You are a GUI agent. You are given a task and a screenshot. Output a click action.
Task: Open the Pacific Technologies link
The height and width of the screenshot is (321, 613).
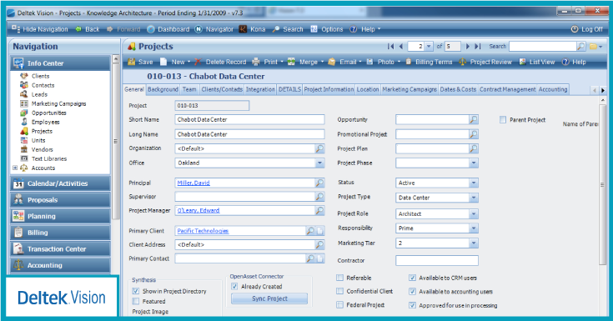pyautogui.click(x=203, y=231)
